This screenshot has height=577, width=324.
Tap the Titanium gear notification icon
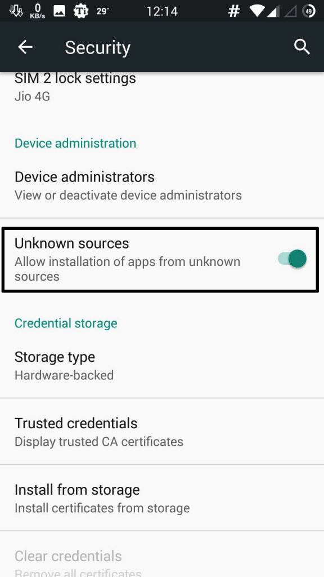point(81,11)
